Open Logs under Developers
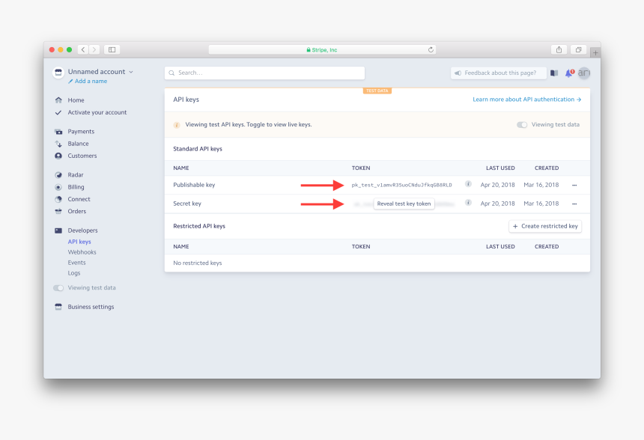 (x=74, y=273)
